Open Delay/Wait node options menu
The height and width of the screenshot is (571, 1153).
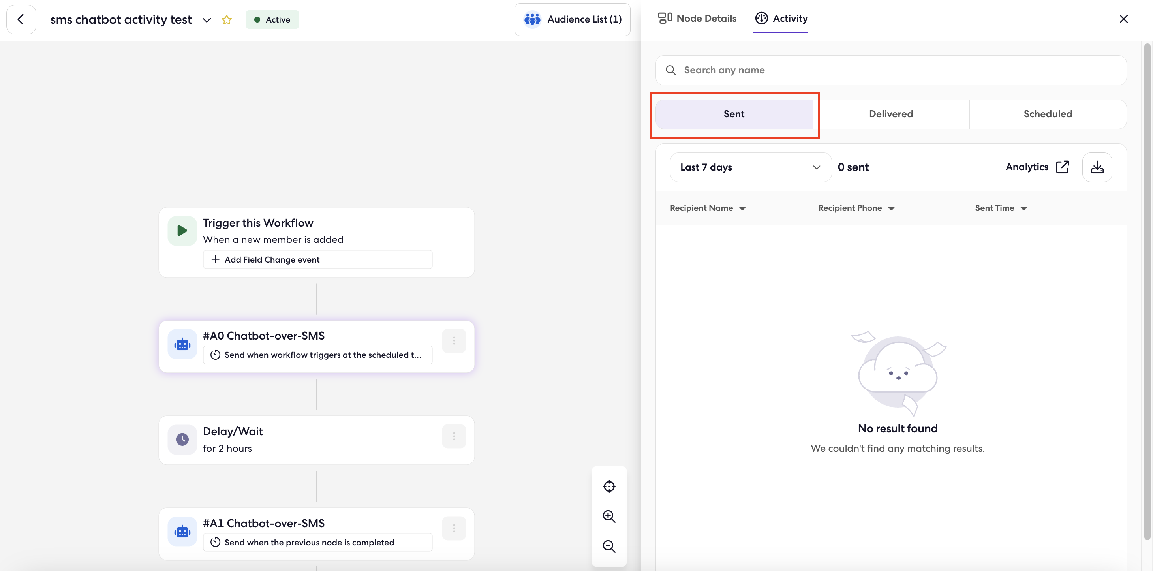pyautogui.click(x=454, y=436)
